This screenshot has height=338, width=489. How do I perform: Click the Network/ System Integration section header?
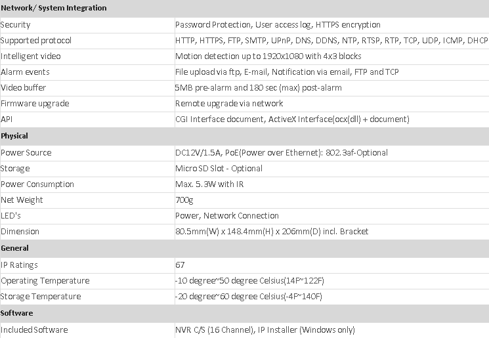point(54,8)
